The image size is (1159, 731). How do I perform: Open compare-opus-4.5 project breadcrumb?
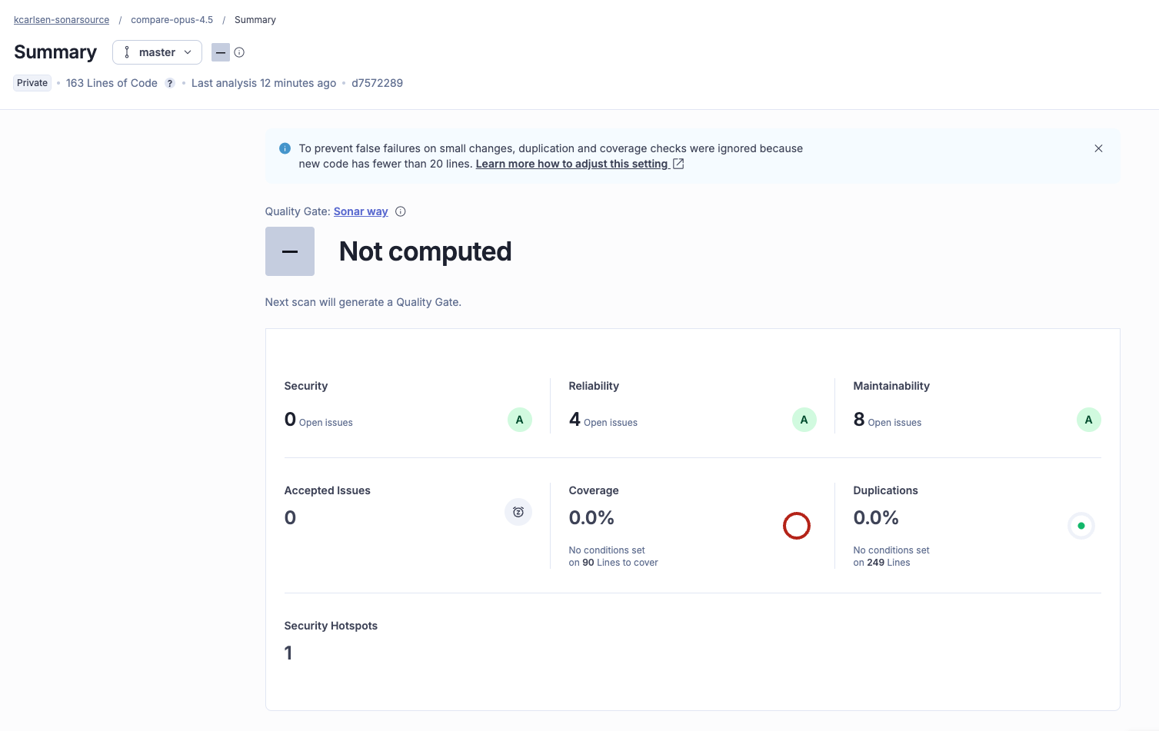tap(172, 20)
